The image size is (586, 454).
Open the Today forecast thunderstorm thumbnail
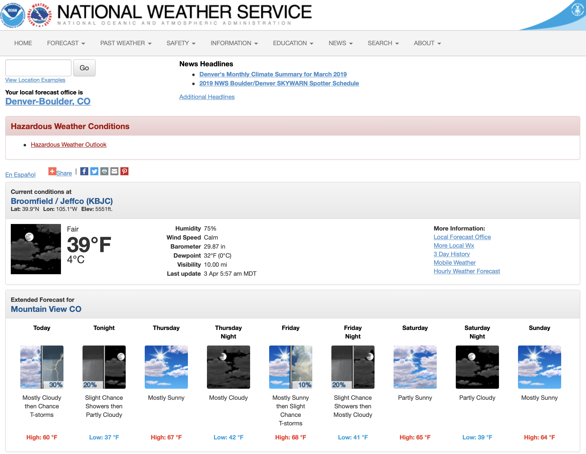42,367
